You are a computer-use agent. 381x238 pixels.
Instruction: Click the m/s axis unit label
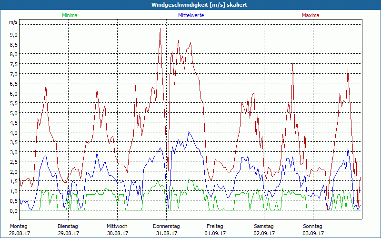click(x=13, y=22)
